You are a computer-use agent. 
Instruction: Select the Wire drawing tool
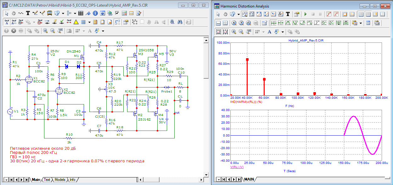35,13
